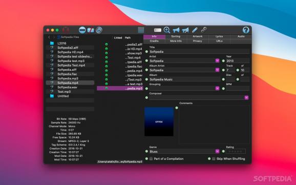Toggle the green dot beside the Artist field

(x=146, y=61)
